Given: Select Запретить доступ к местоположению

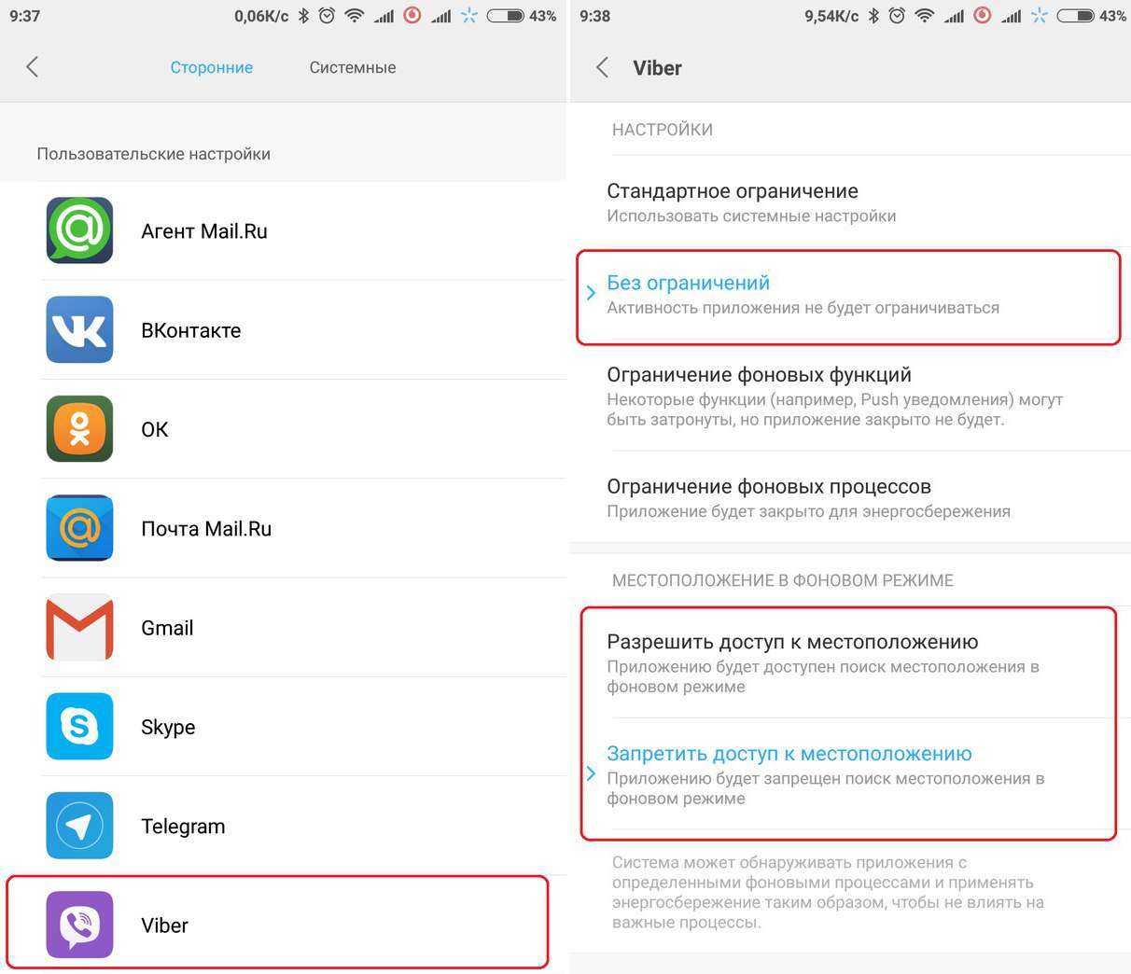Looking at the screenshot, I should point(850,774).
